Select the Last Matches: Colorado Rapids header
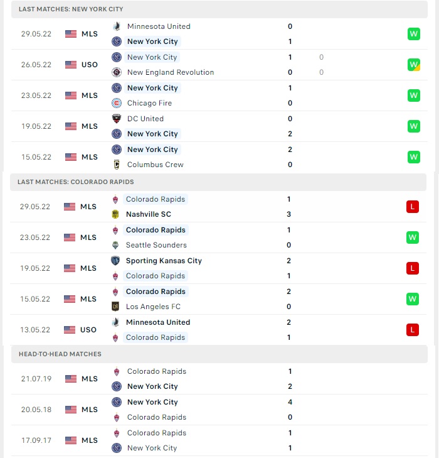The image size is (439, 458). (x=218, y=182)
